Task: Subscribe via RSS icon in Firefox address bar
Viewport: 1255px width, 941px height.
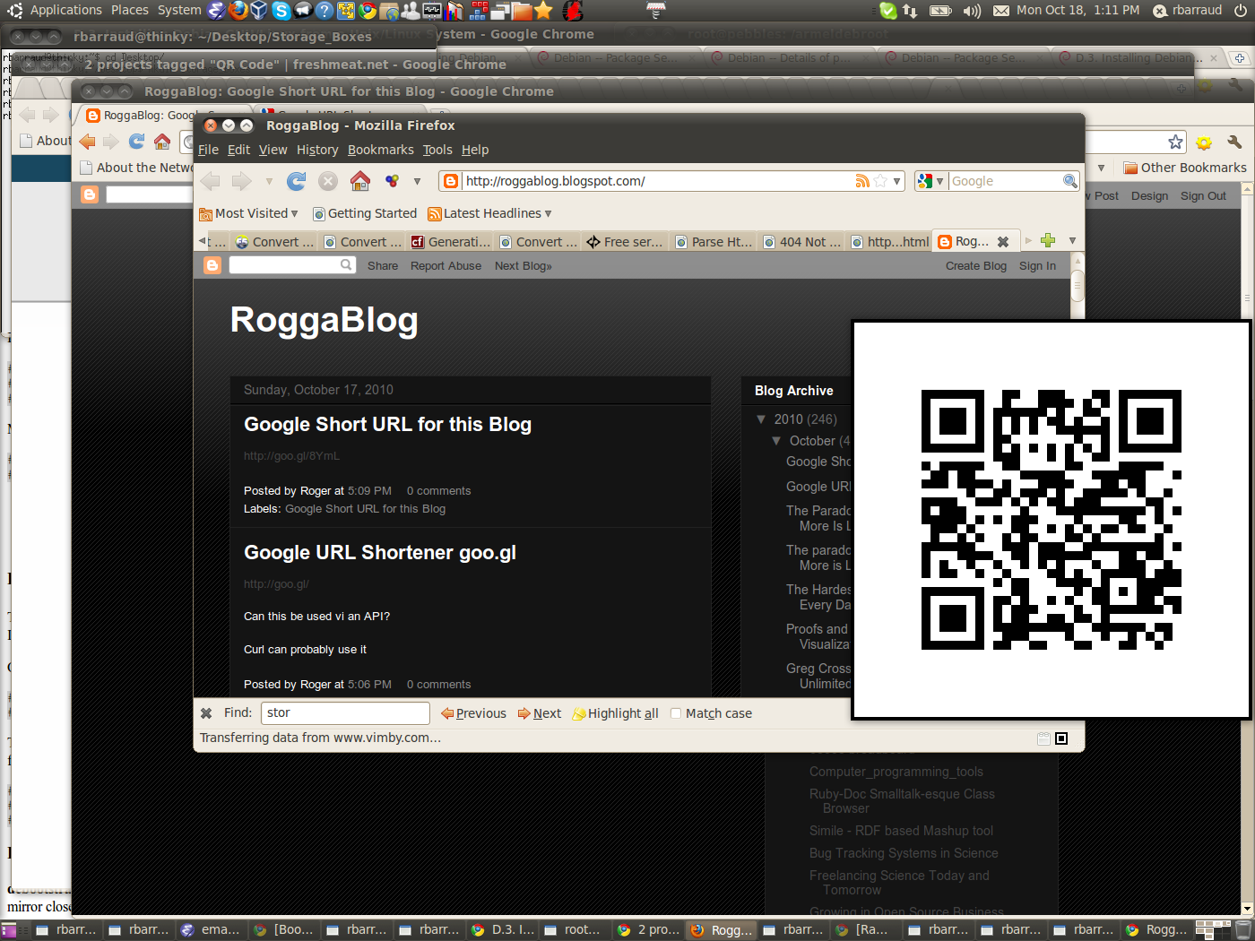Action: (862, 181)
